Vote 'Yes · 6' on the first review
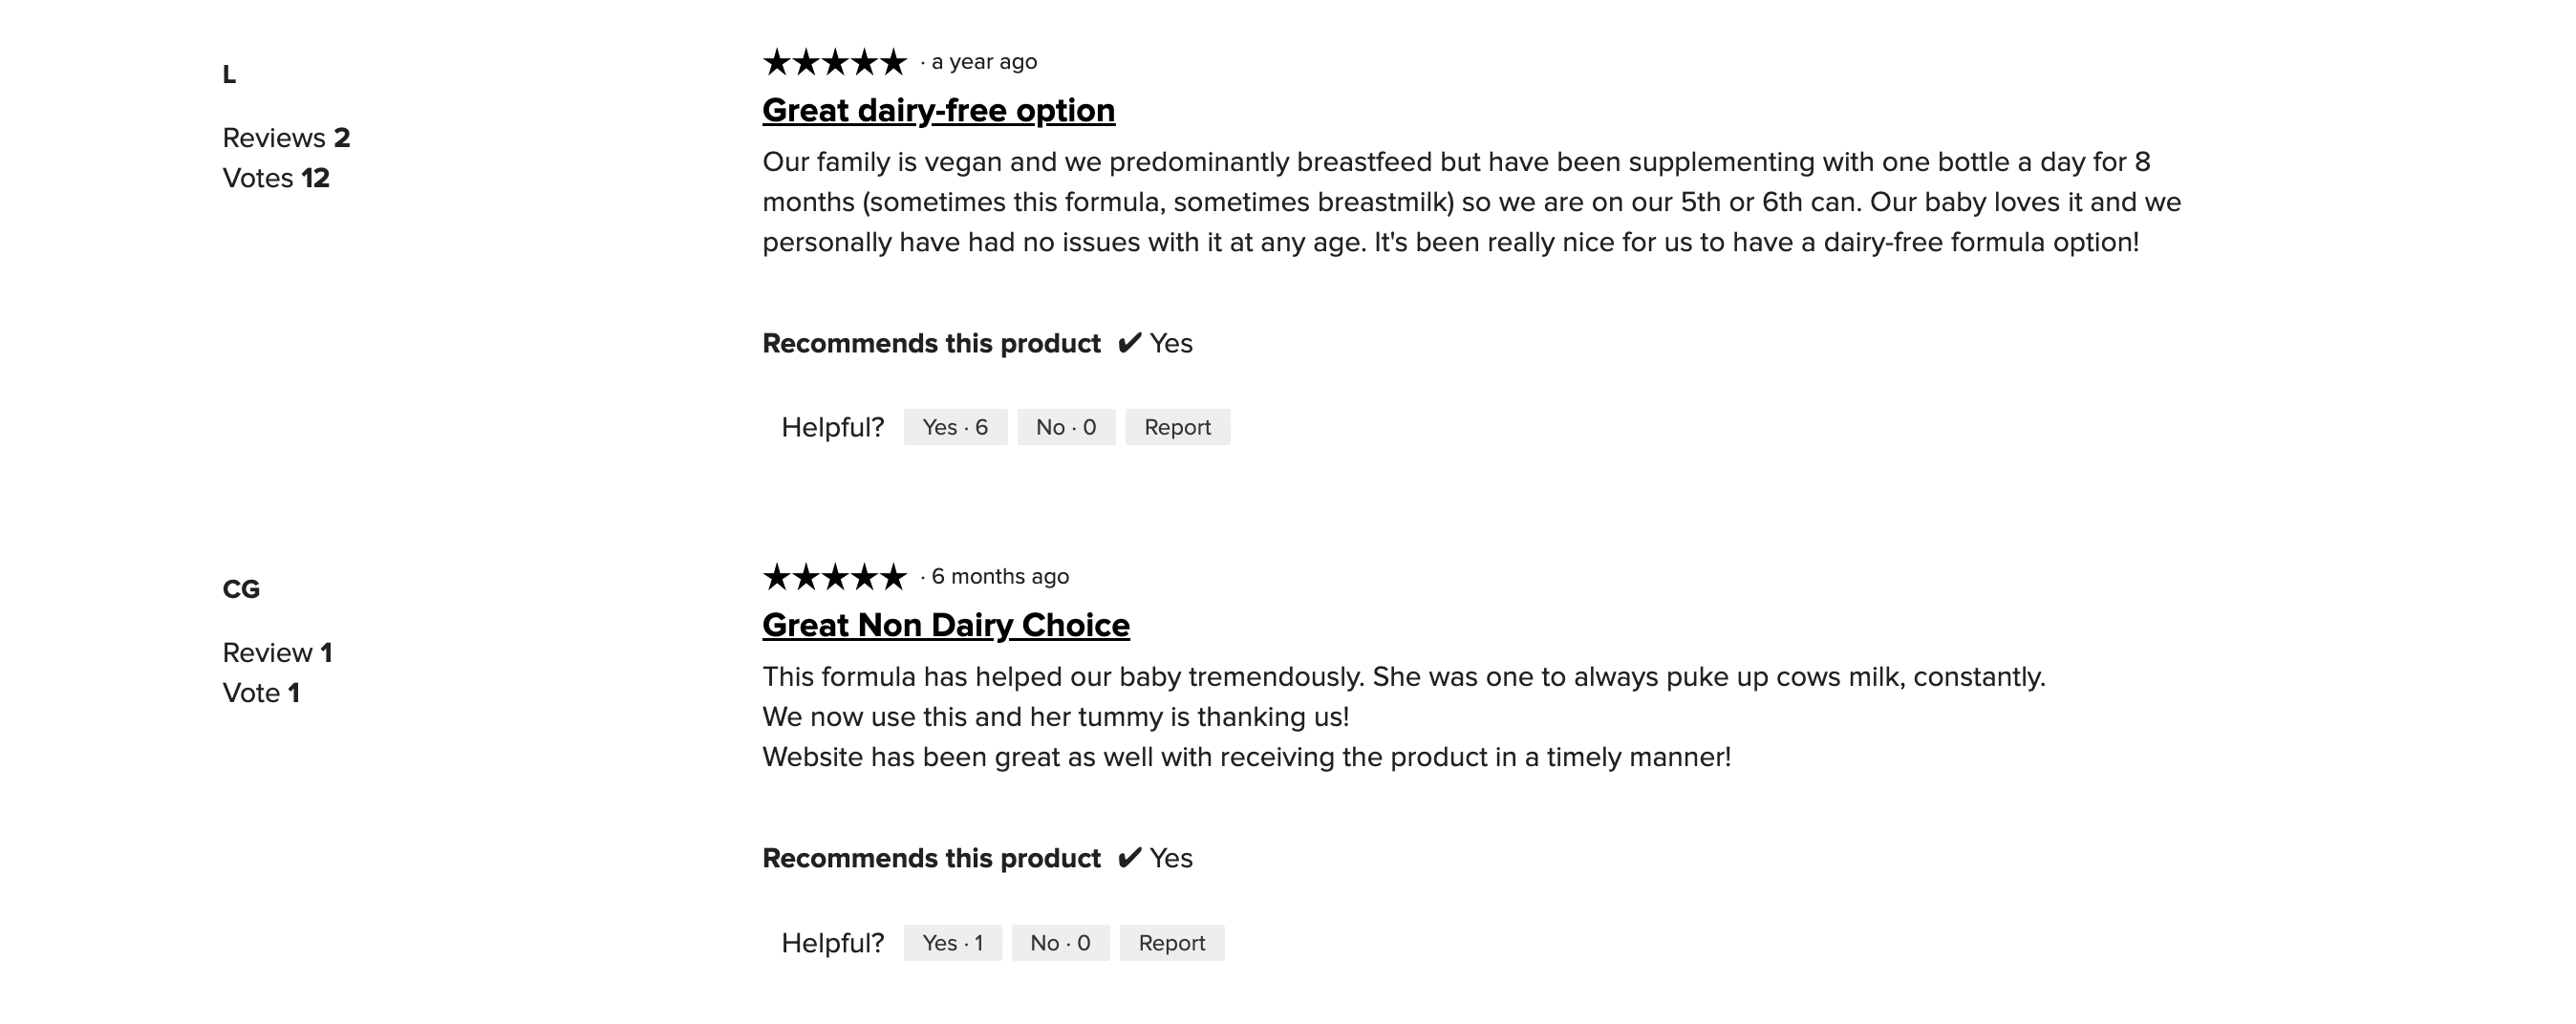The image size is (2576, 1024). [955, 427]
